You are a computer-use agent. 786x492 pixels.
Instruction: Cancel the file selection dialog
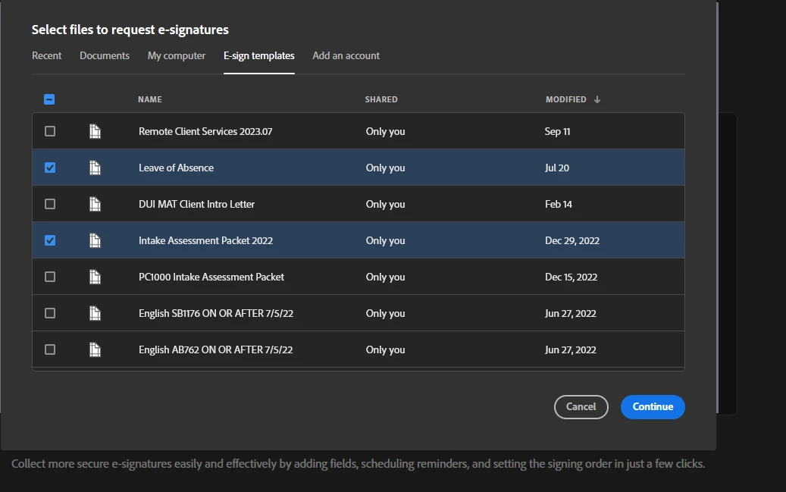coord(581,406)
